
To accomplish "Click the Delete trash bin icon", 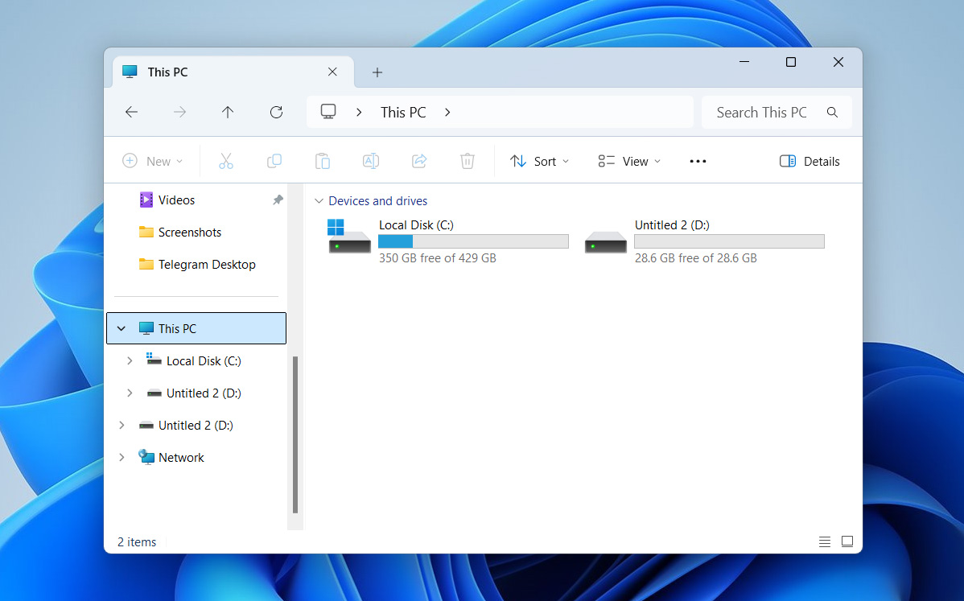I will coord(468,161).
